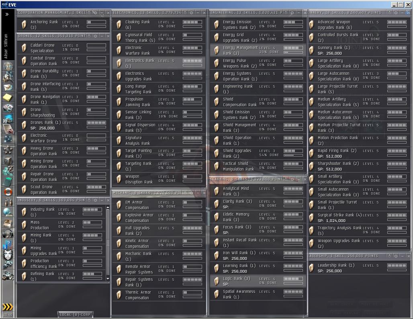Click the Industry list scrollbar thumb

coord(107,242)
